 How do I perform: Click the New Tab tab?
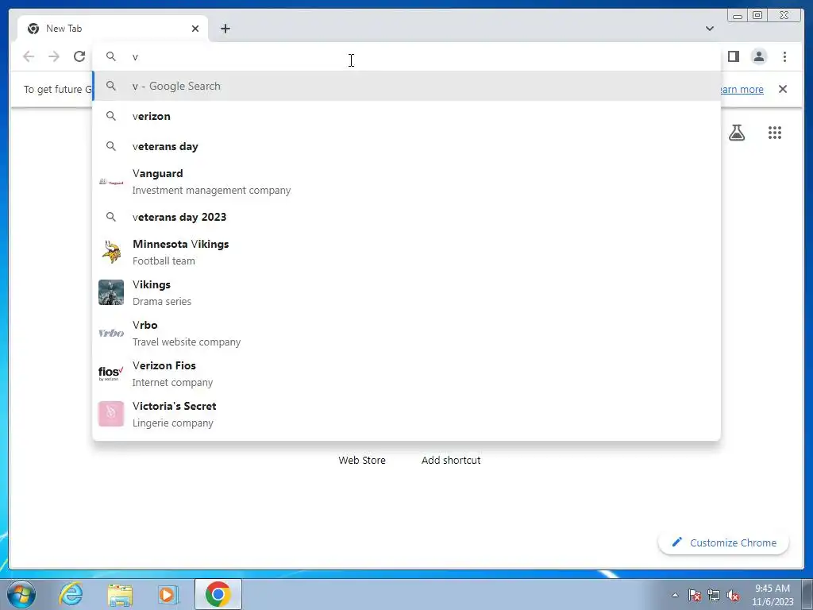pos(113,29)
